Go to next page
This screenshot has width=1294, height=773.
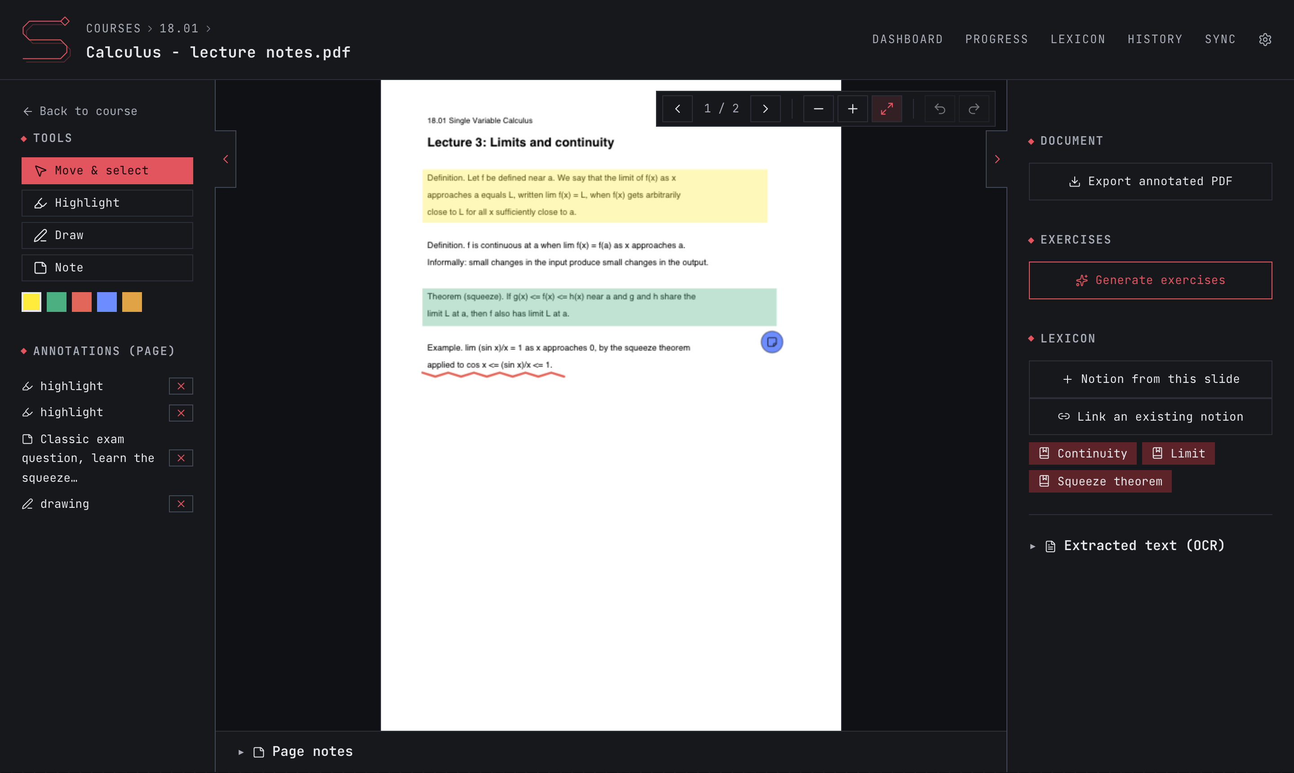point(765,108)
